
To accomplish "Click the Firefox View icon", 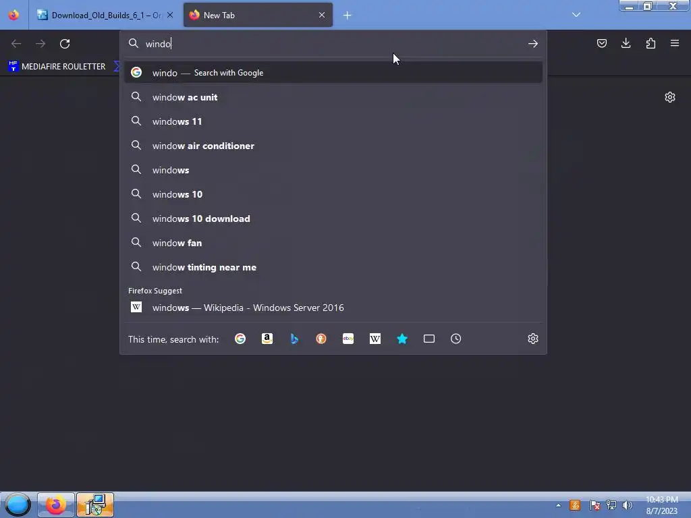I will pos(13,15).
